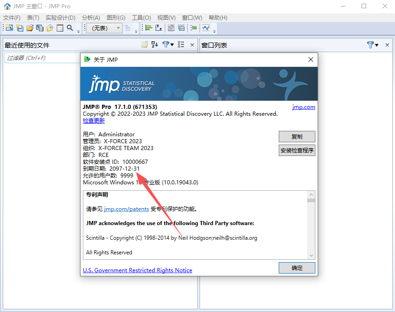The image size is (395, 312).
Task: Open the 图形(G) menu
Action: 116,18
